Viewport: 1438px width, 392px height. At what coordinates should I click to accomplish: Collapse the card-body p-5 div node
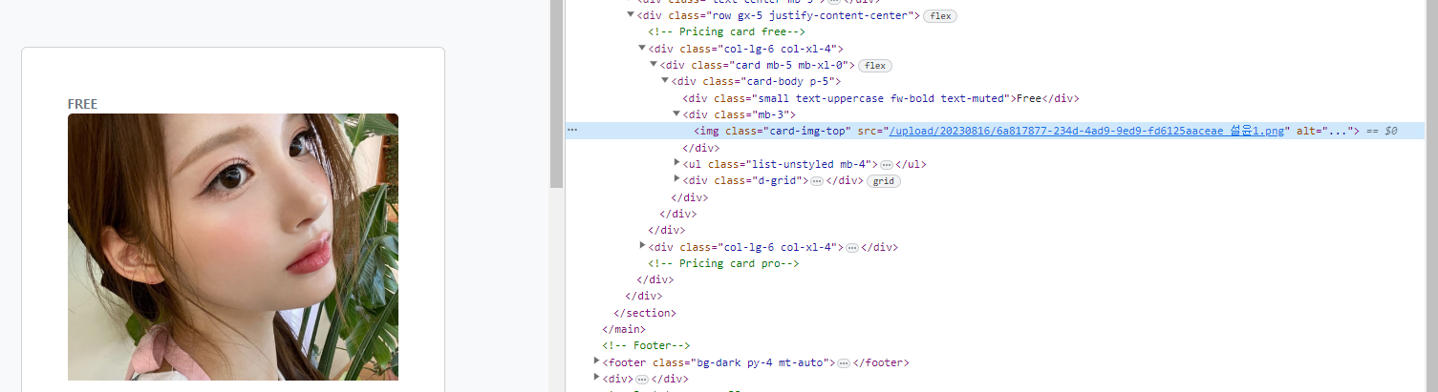pos(665,81)
